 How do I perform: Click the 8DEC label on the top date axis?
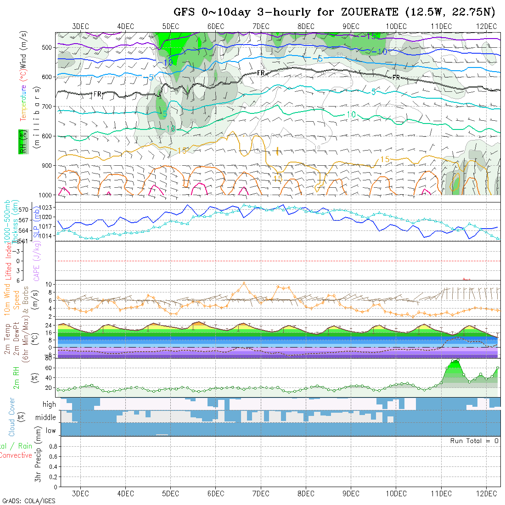306,27
